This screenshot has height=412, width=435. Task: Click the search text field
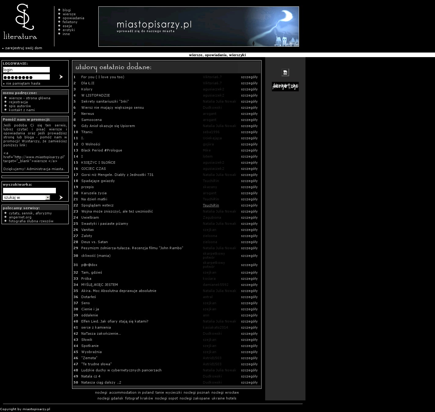coord(29,191)
